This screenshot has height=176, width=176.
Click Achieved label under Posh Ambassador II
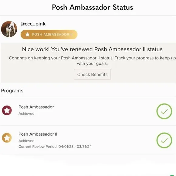pyautogui.click(x=26, y=141)
